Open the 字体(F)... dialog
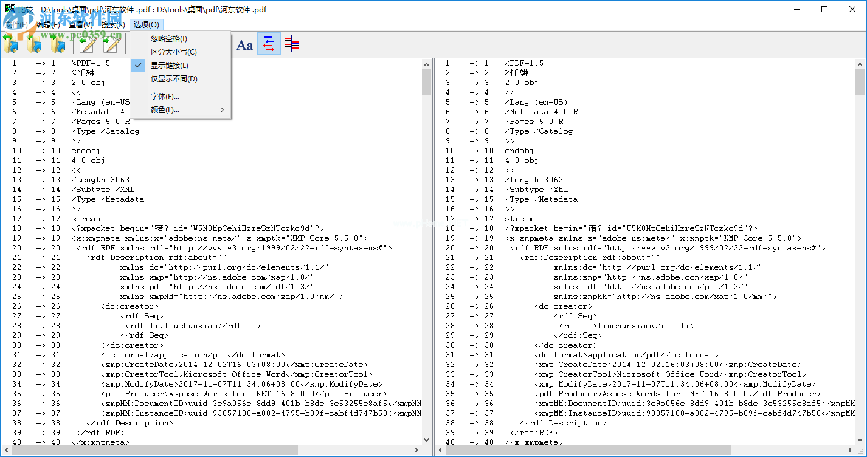This screenshot has height=457, width=867. click(x=181, y=97)
